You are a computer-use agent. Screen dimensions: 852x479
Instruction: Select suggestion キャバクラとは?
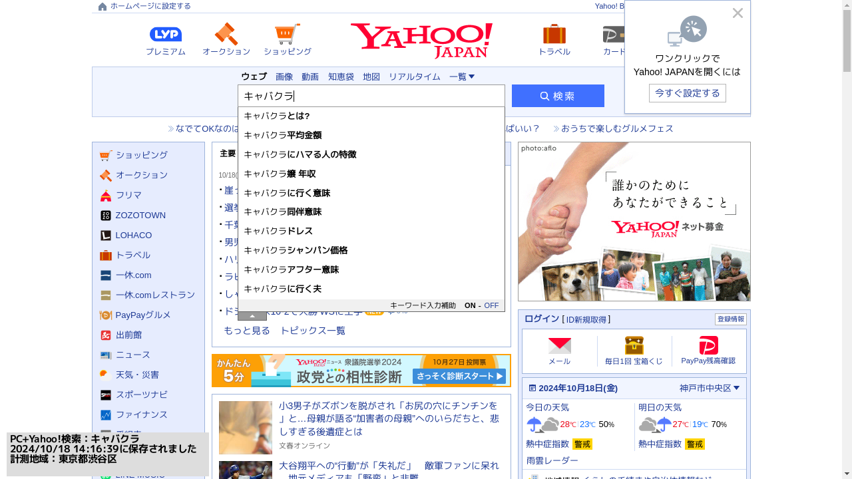pos(371,116)
